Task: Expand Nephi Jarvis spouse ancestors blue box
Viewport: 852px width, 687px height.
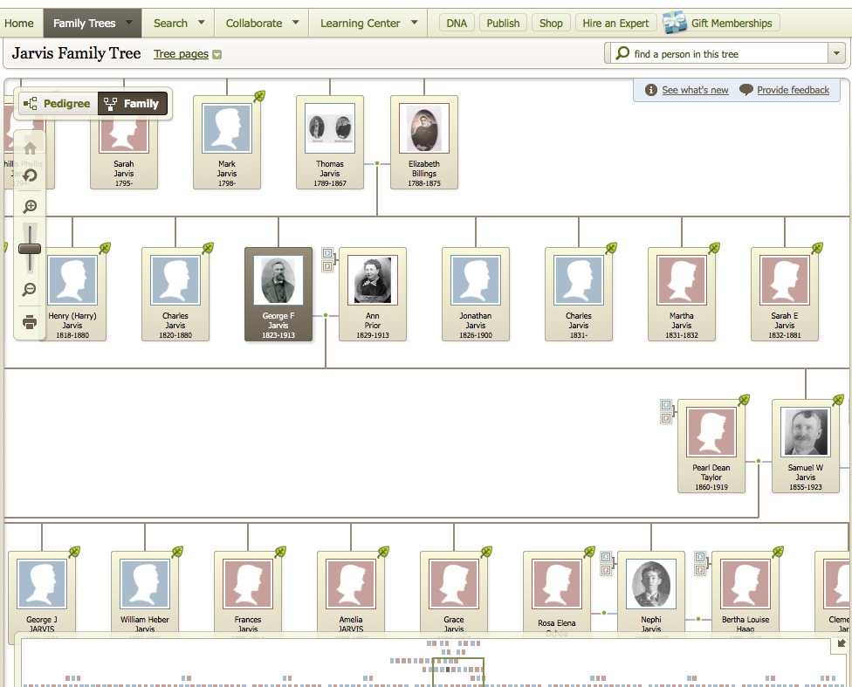Action: pos(606,557)
